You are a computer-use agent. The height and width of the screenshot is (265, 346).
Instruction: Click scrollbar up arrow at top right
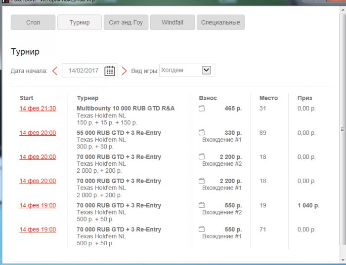pos(343,9)
